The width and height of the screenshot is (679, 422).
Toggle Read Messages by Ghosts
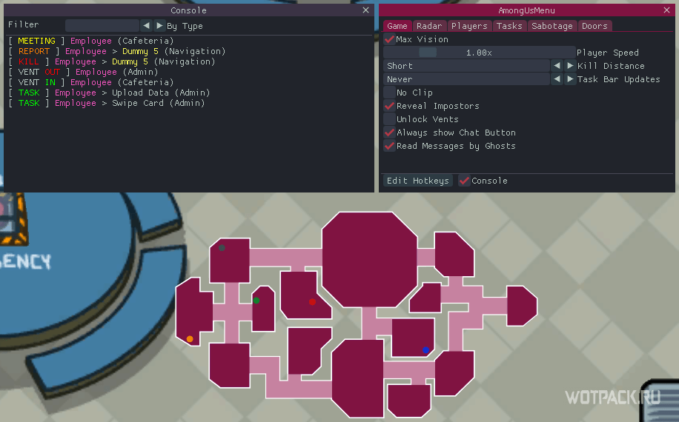tap(389, 146)
